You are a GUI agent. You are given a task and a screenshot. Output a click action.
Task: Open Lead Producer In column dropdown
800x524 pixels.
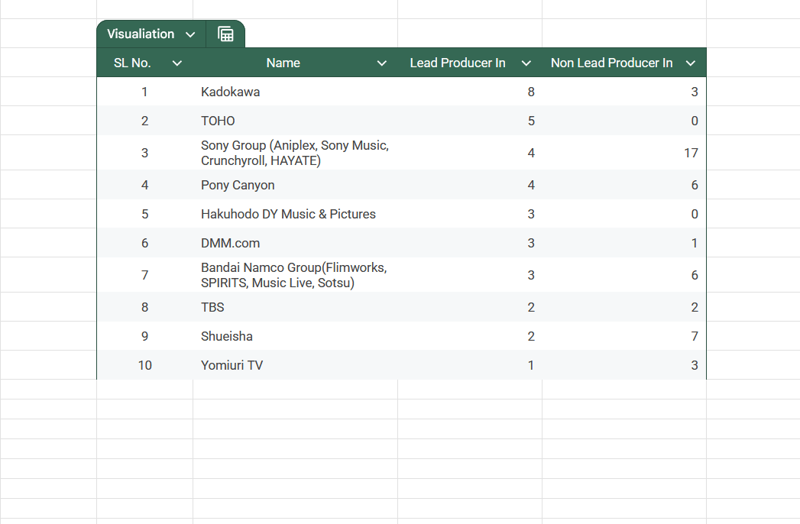click(x=526, y=63)
